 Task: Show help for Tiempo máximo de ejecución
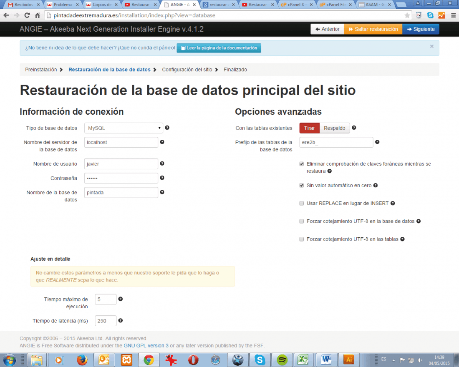[120, 299]
